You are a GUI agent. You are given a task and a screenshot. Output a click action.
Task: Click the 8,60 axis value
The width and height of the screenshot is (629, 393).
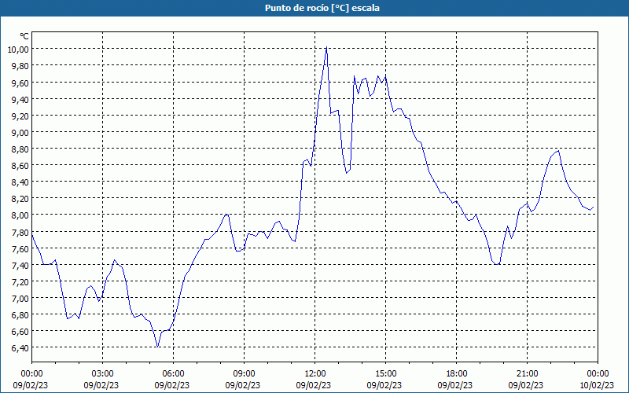click(x=20, y=165)
